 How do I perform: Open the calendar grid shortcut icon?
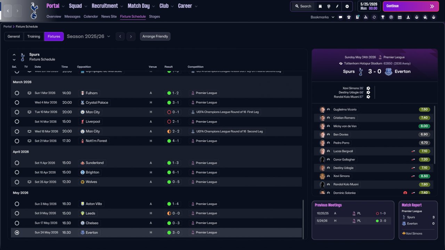(400, 17)
